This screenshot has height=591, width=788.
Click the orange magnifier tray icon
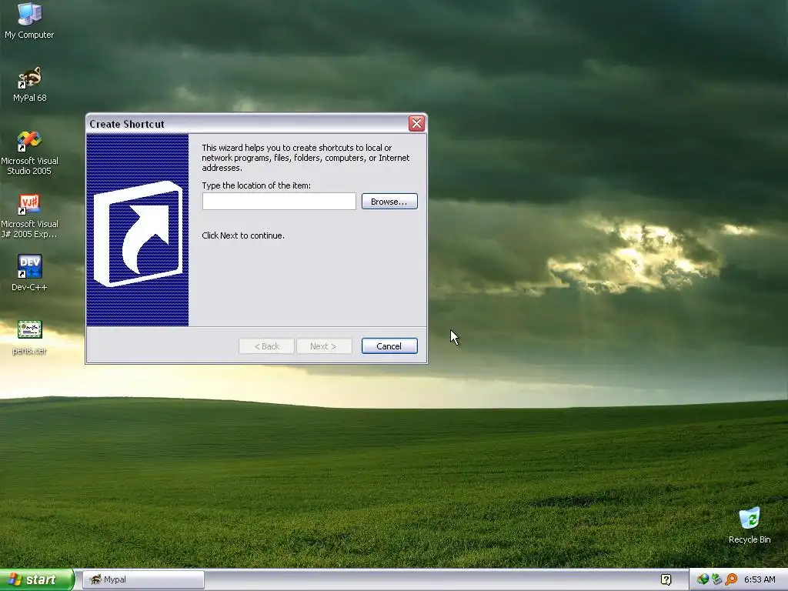(731, 579)
